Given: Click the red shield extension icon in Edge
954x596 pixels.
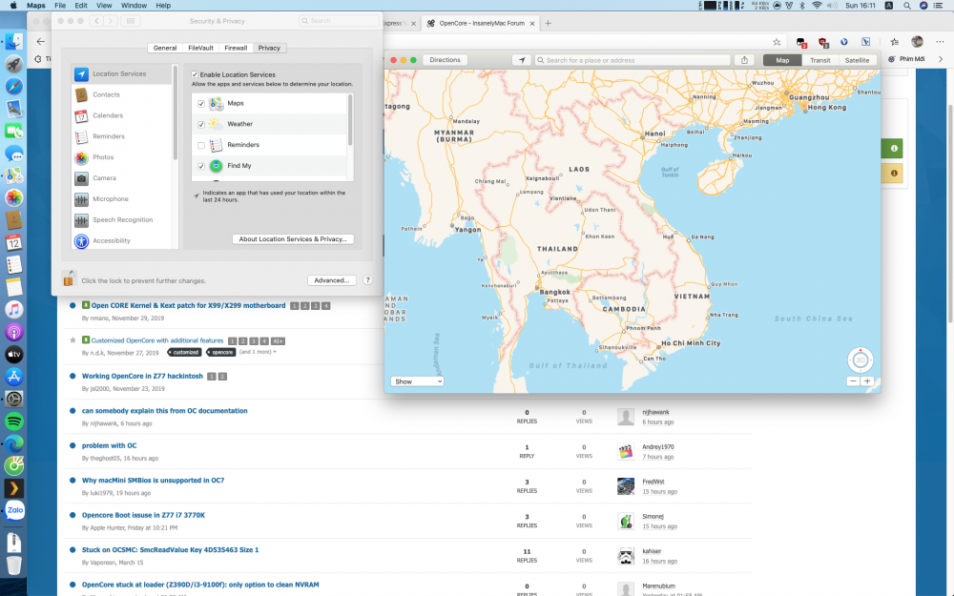Looking at the screenshot, I should coord(822,42).
